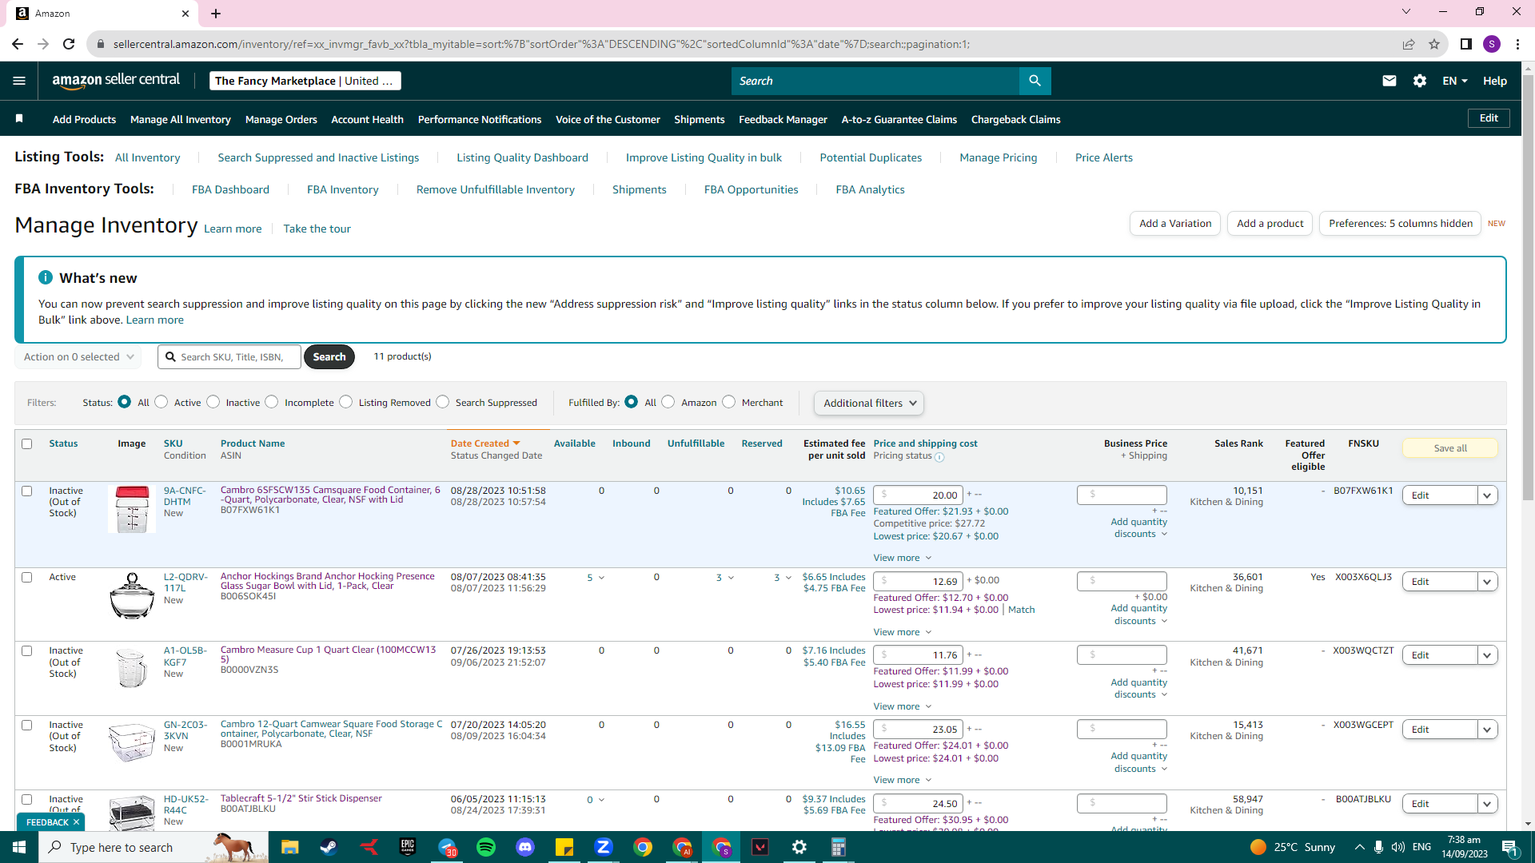Click the share page icon in address bar
The image size is (1535, 863).
click(1409, 44)
